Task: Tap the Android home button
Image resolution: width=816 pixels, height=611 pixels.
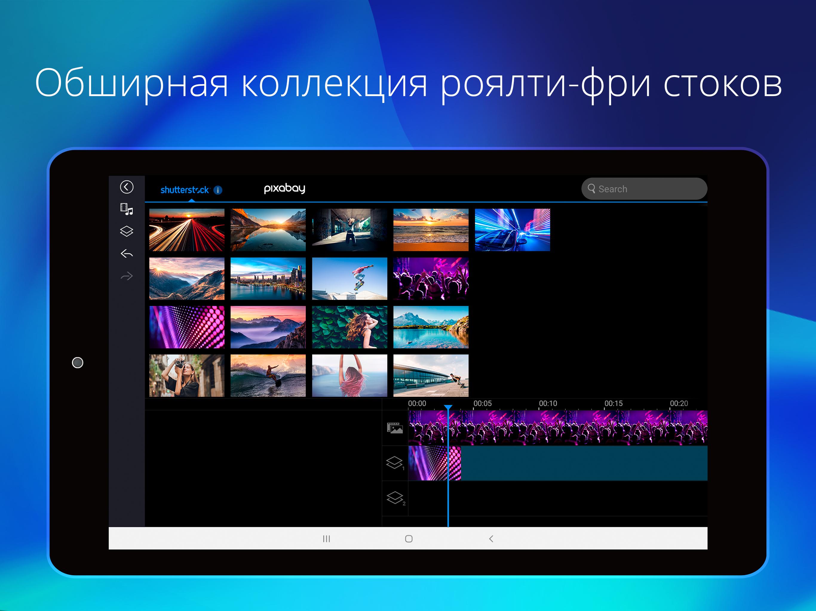Action: pos(409,539)
